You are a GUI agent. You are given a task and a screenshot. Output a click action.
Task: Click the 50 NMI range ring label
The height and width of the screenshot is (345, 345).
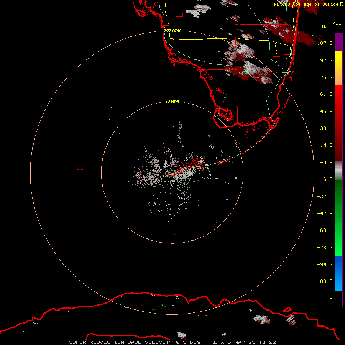[172, 101]
